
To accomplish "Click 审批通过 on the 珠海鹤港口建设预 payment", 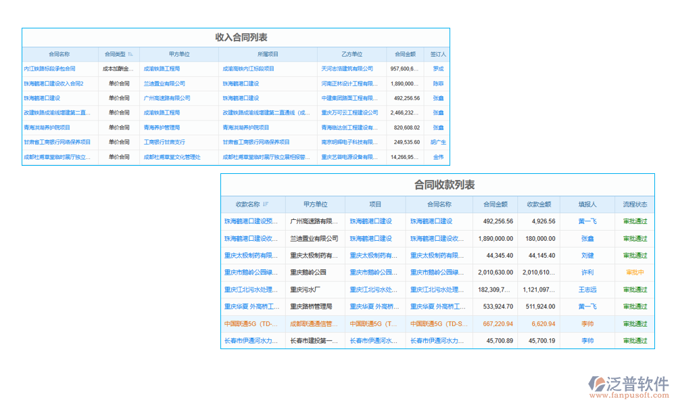I will coord(635,221).
